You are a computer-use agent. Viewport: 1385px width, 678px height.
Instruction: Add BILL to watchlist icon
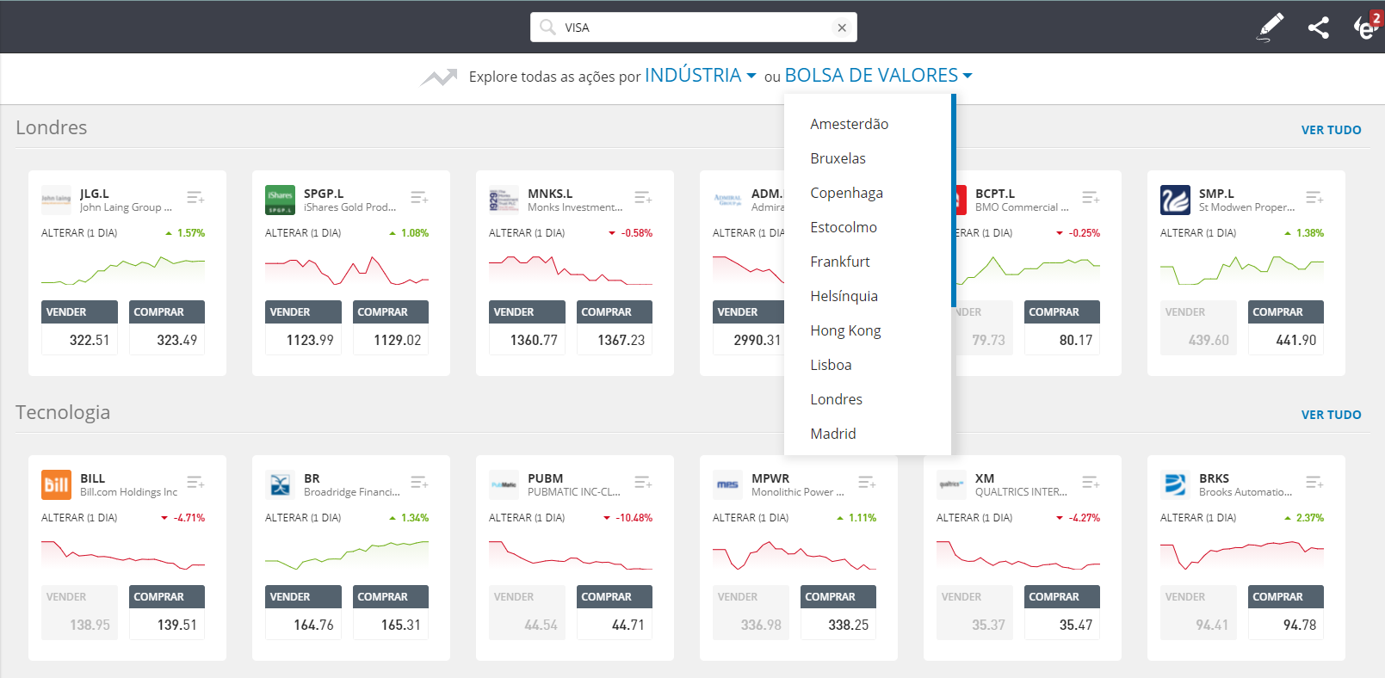pos(195,483)
